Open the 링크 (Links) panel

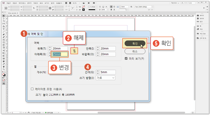(200, 21)
